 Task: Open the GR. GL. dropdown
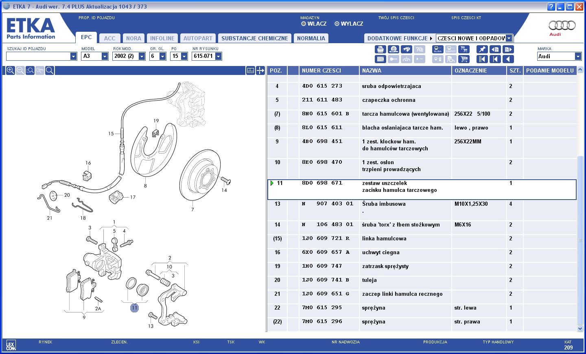tap(162, 56)
